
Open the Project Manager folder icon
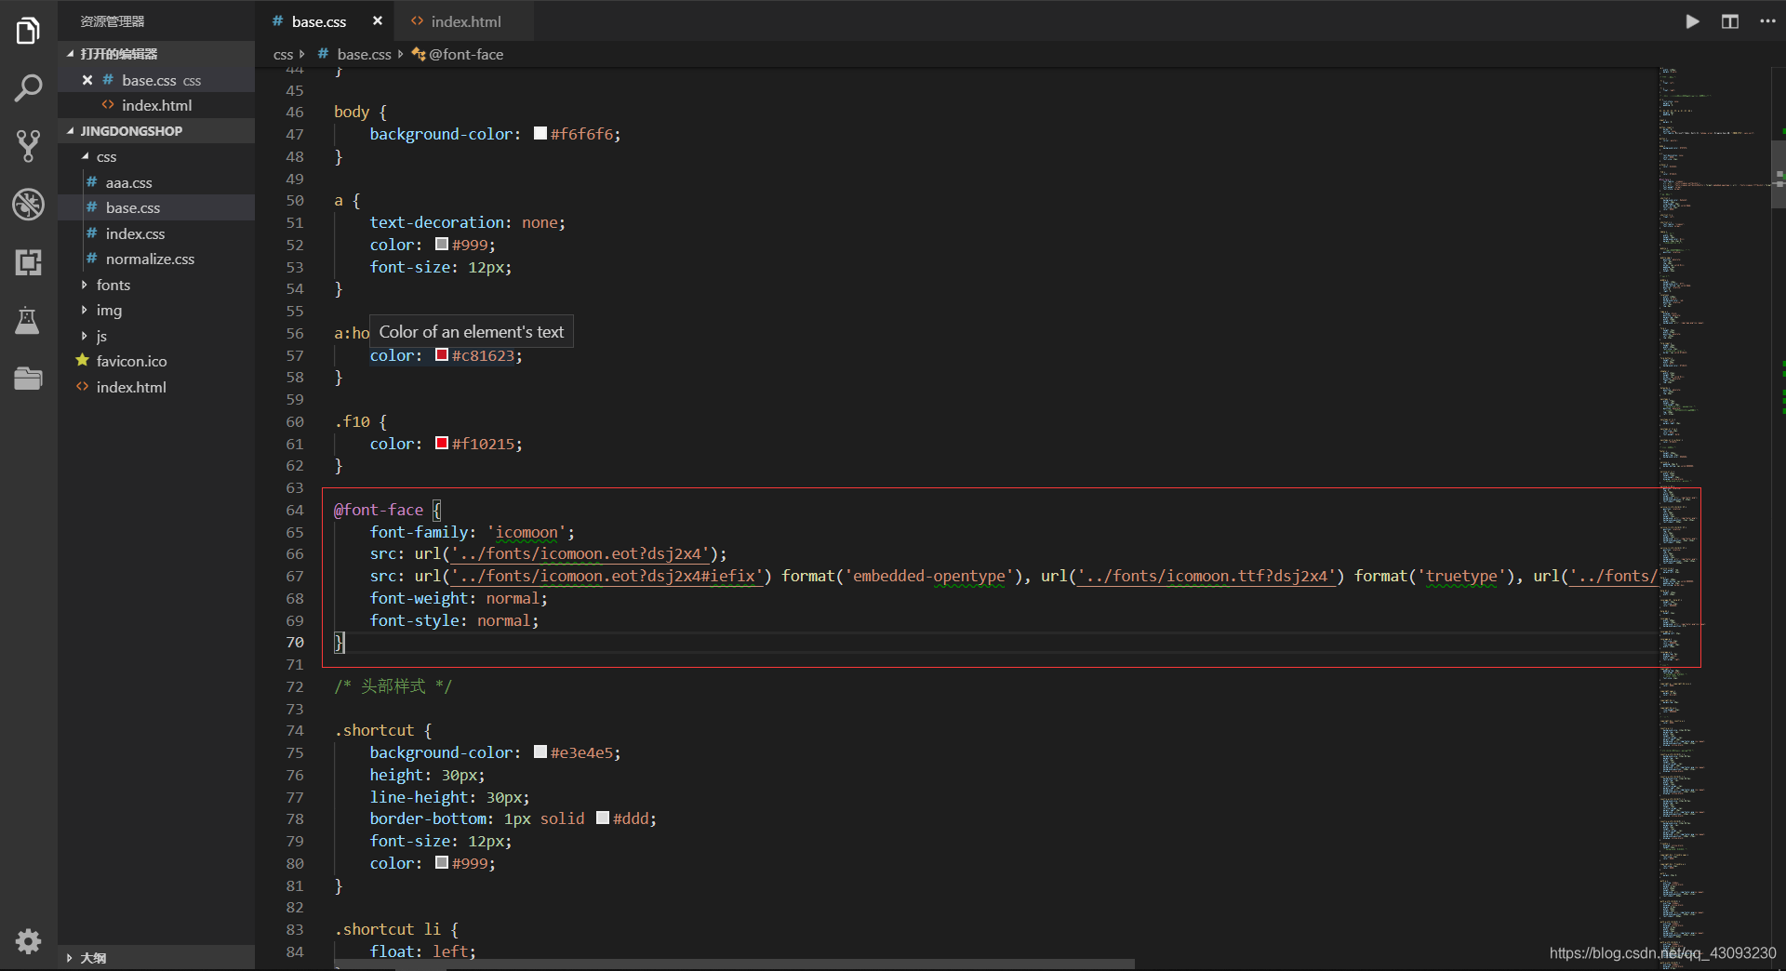point(28,379)
